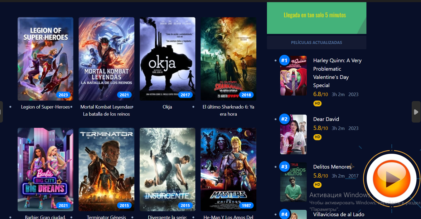421x219 pixels.
Task: Open the 'Villaviciosa de al Lado' title link
Action: click(x=339, y=214)
